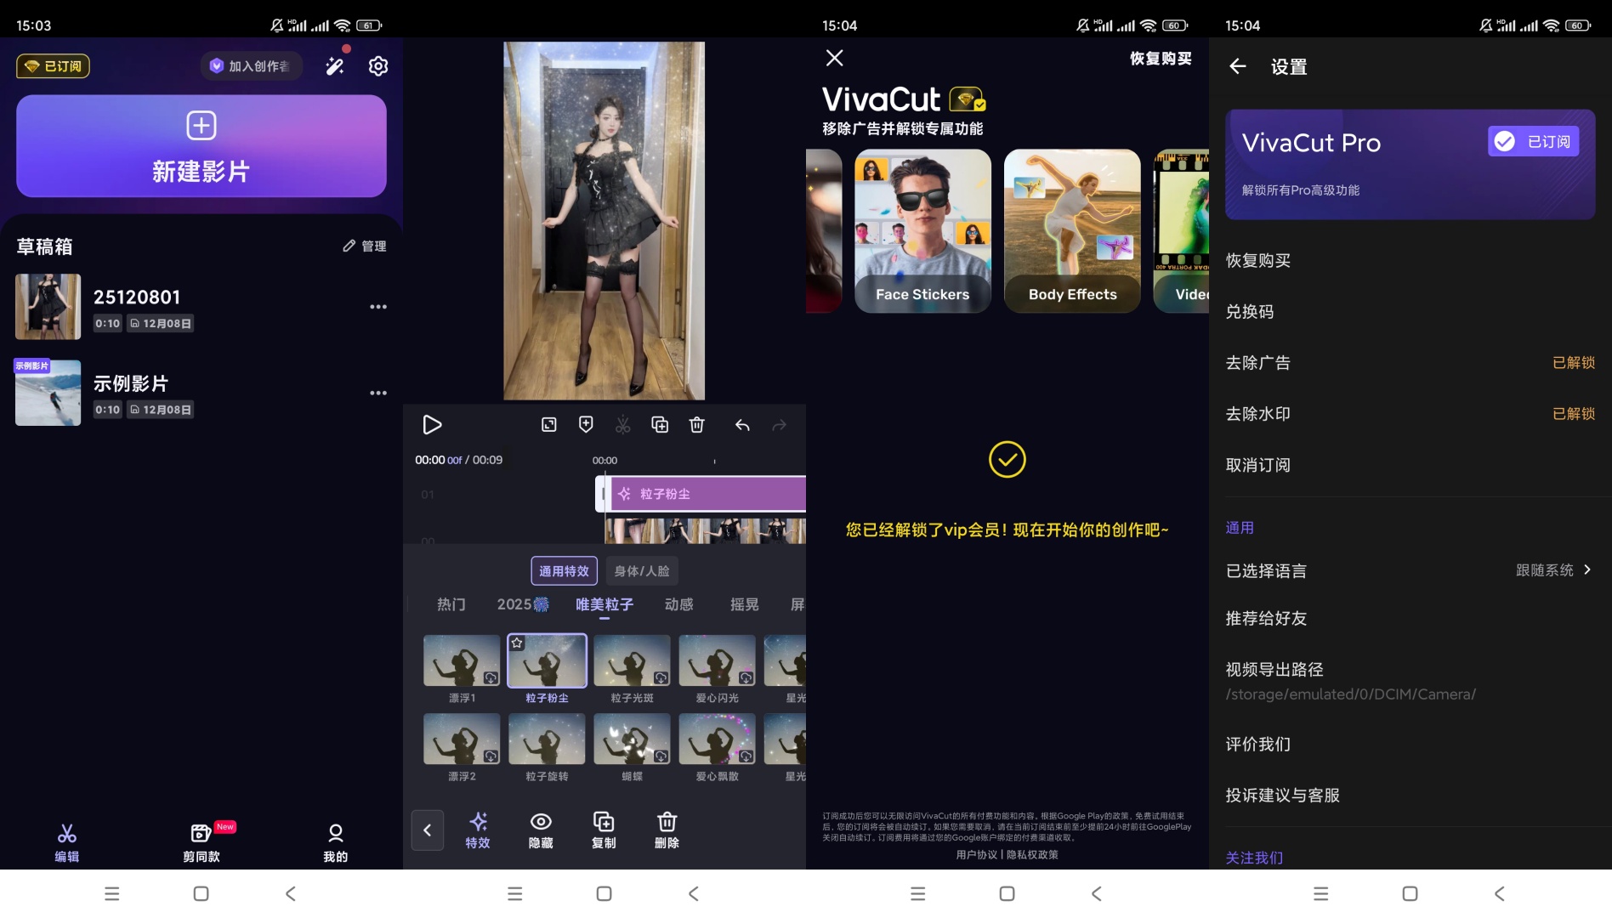Tap the keyframe marker icon
This screenshot has width=1612, height=918.
point(586,424)
